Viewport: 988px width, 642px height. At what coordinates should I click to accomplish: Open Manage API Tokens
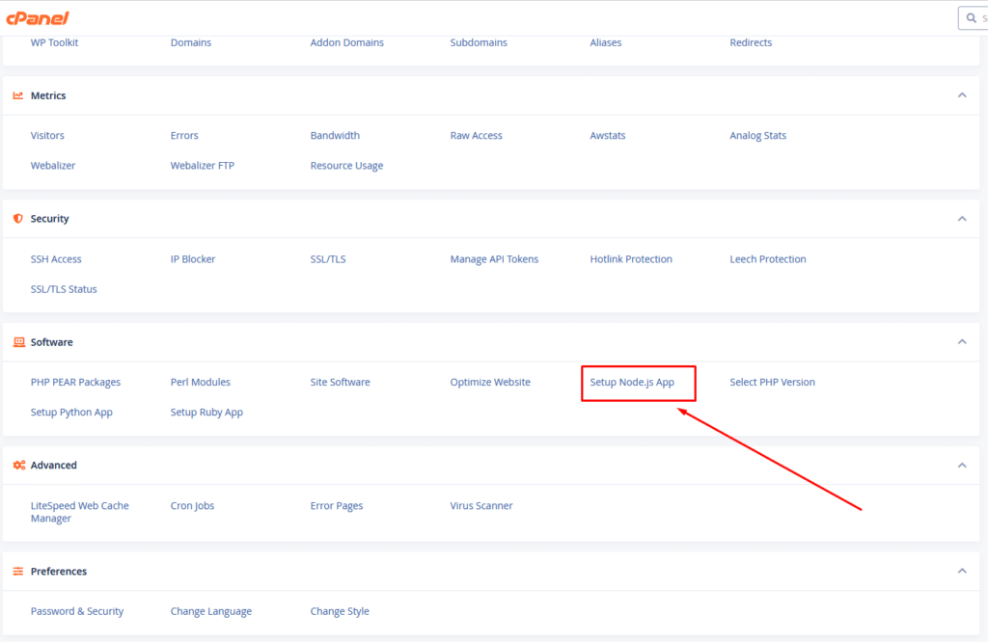[494, 258]
